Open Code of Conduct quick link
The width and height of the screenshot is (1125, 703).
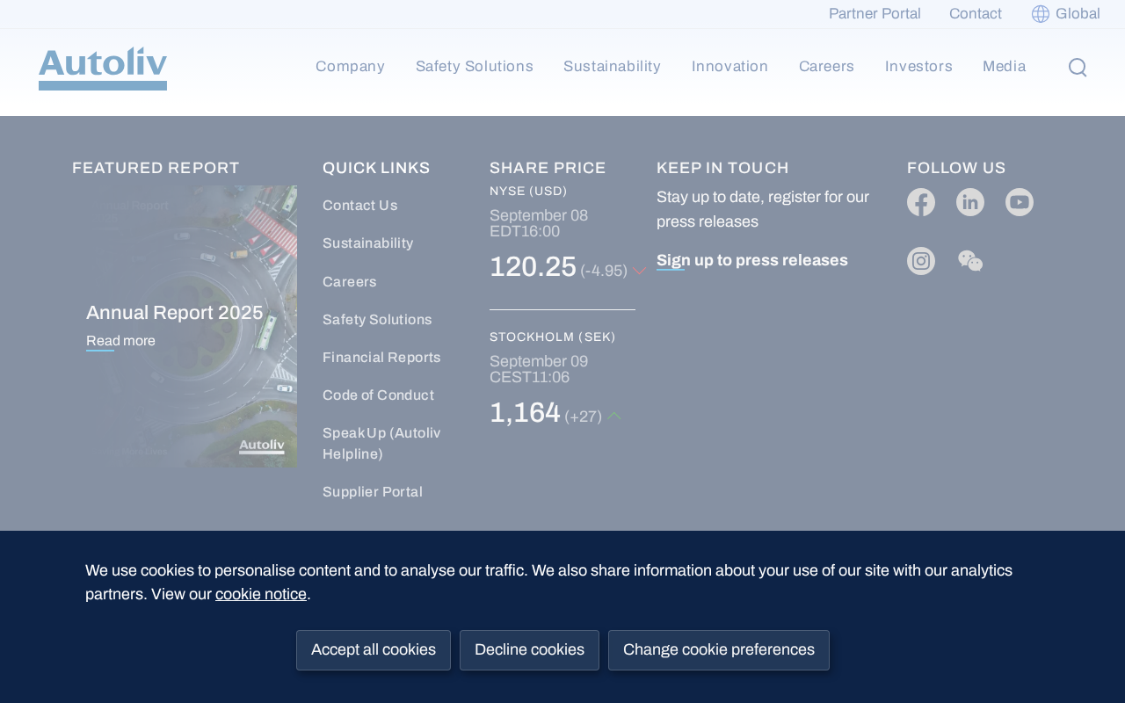point(378,395)
